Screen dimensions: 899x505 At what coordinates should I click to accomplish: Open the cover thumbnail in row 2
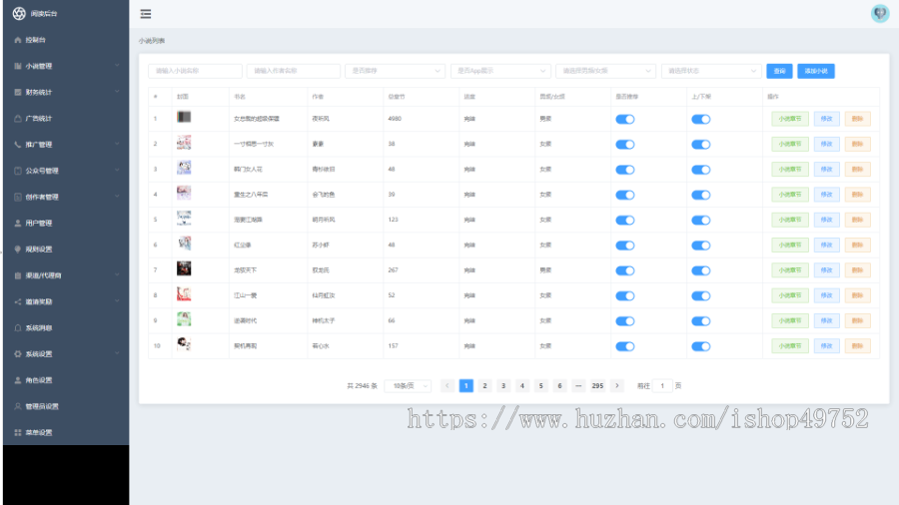tap(184, 143)
